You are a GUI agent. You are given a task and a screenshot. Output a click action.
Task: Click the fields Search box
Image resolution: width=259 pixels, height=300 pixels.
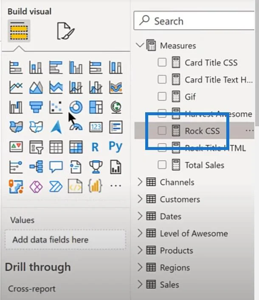click(x=194, y=21)
